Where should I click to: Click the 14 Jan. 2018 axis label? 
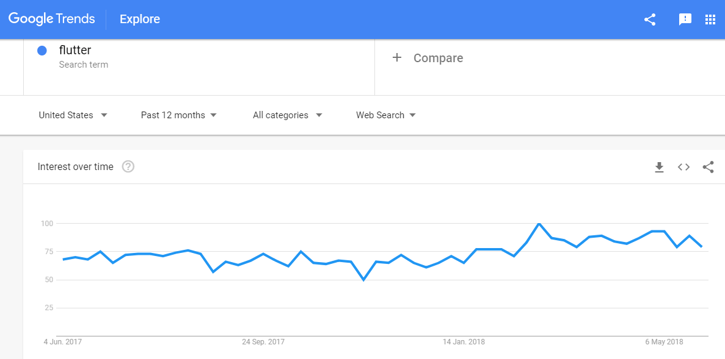[464, 342]
